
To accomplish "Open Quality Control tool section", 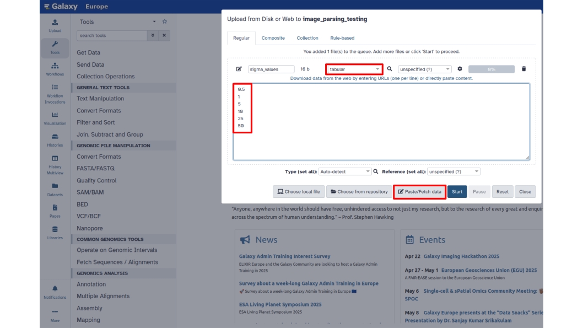I will [96, 180].
